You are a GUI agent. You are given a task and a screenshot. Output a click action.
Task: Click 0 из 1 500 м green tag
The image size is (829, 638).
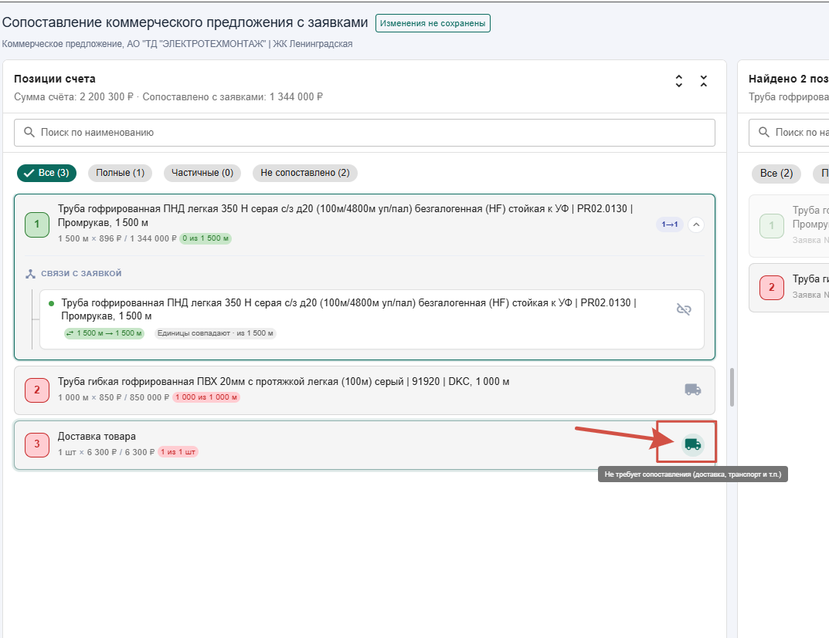(x=206, y=238)
